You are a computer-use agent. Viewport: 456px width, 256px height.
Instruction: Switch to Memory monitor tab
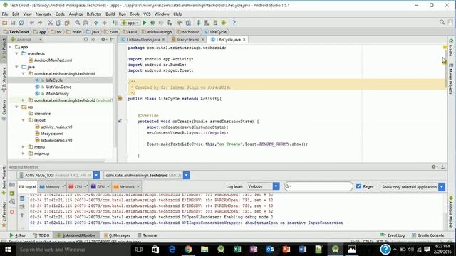(52, 186)
